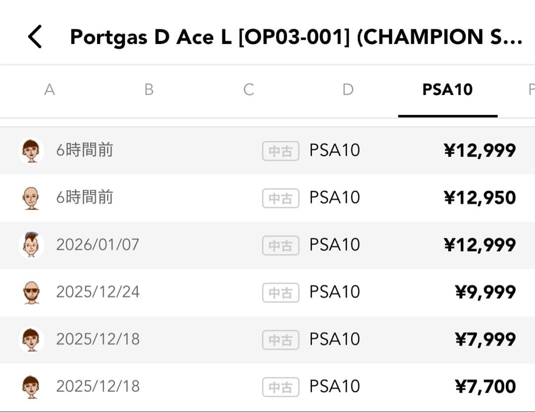Select the D grade tab
This screenshot has width=535, height=412.
click(348, 90)
